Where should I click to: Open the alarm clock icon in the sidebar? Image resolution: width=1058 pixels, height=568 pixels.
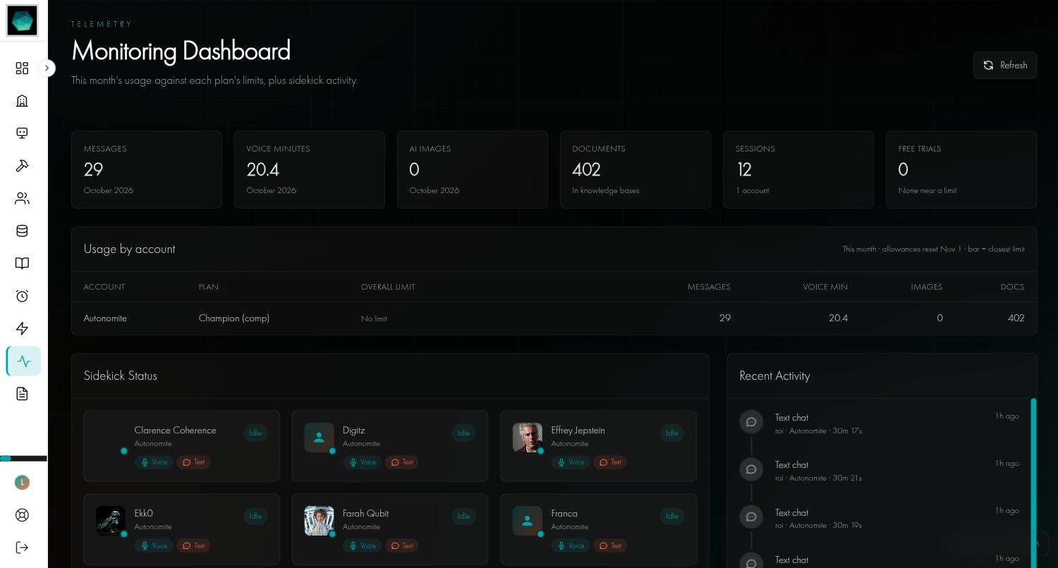22,296
